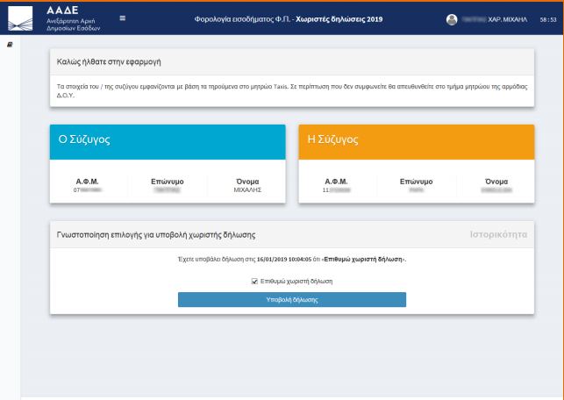Click the left sidebar book icon
Viewport: 564px width, 400px height.
pos(9,44)
